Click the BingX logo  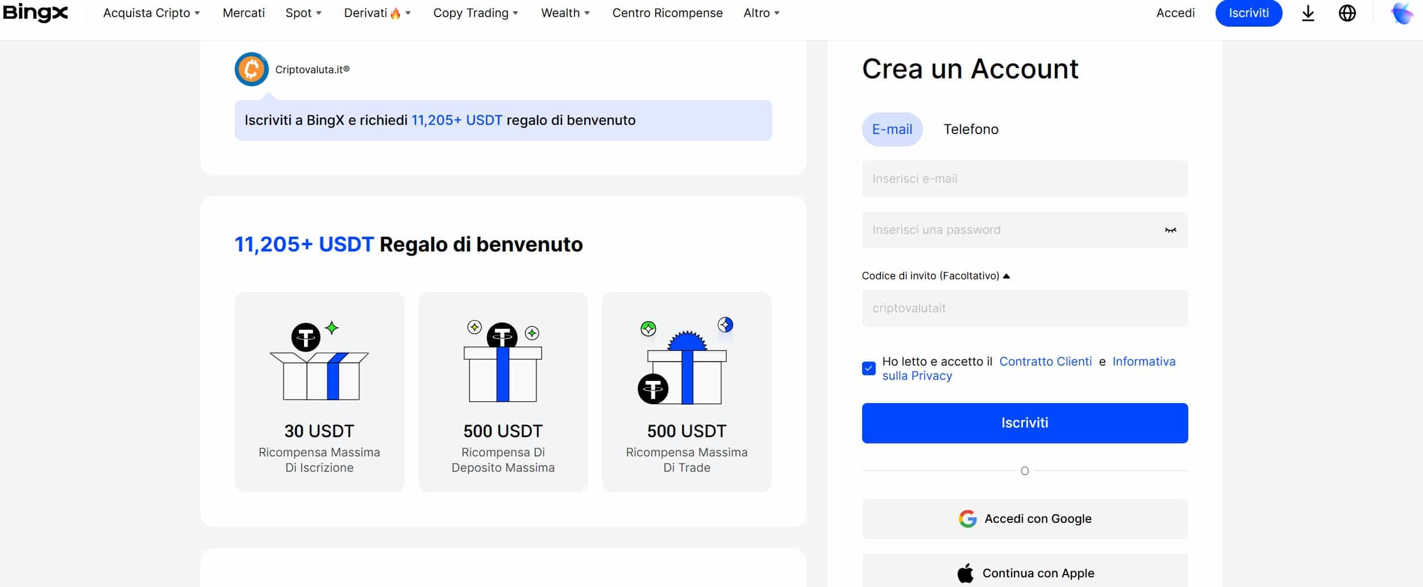pos(36,13)
